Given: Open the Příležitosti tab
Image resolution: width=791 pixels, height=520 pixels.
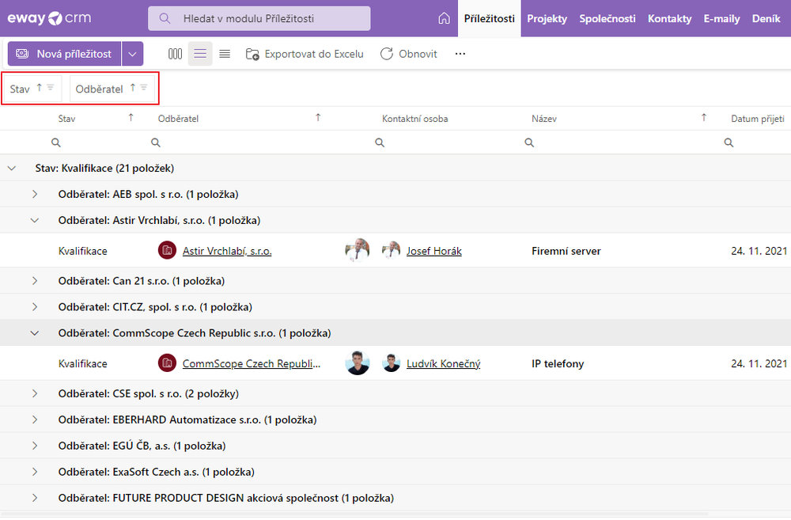Looking at the screenshot, I should pos(490,19).
